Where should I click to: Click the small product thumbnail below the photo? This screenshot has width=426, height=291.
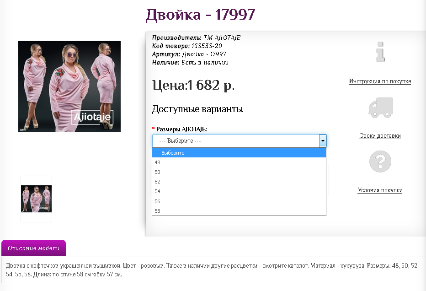pos(37,199)
